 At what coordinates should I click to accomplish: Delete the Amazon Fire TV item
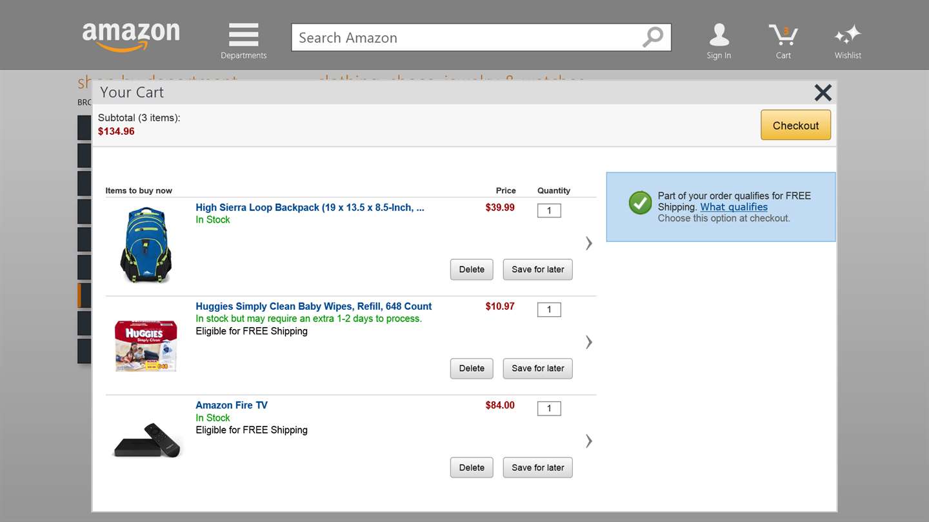click(x=472, y=468)
